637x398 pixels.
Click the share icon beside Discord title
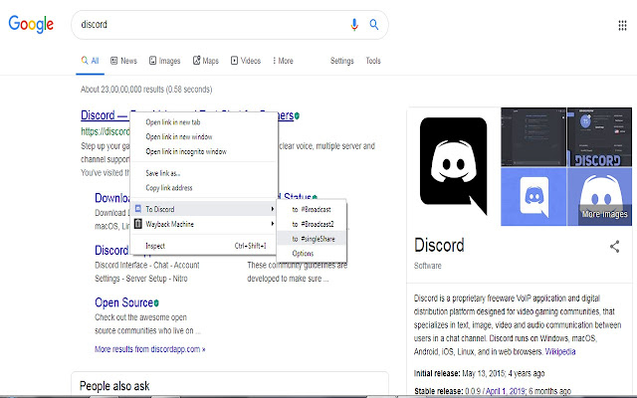click(x=614, y=247)
